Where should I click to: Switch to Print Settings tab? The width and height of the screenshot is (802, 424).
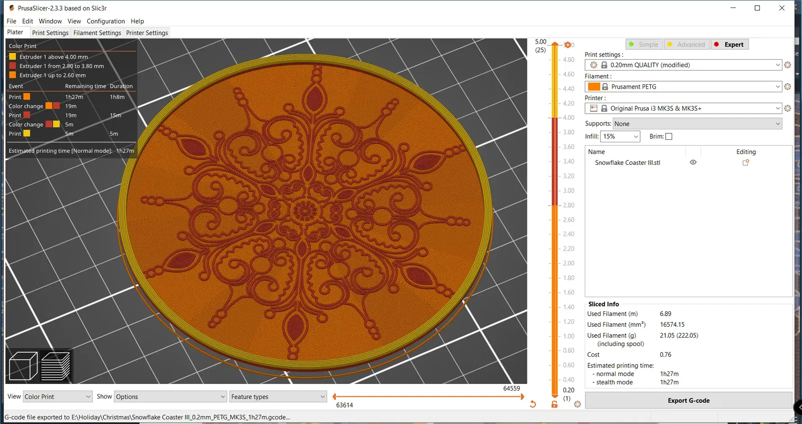pyautogui.click(x=50, y=33)
